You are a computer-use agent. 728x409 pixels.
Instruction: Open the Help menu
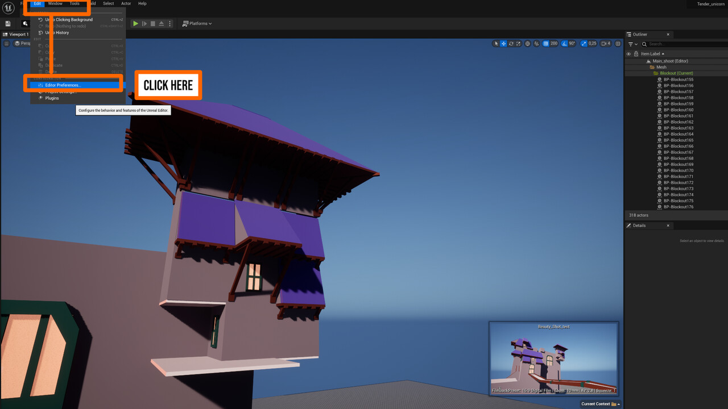pyautogui.click(x=142, y=3)
